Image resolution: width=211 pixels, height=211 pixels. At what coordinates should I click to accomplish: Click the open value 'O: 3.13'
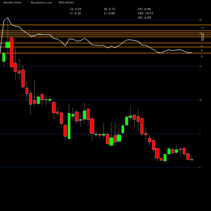(76, 9)
